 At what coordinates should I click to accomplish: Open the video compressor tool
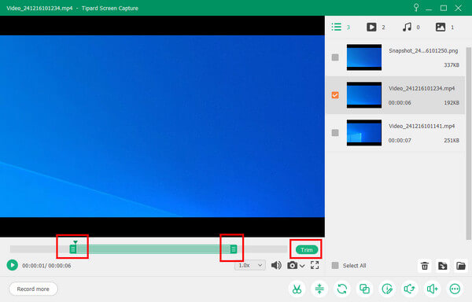(319, 289)
